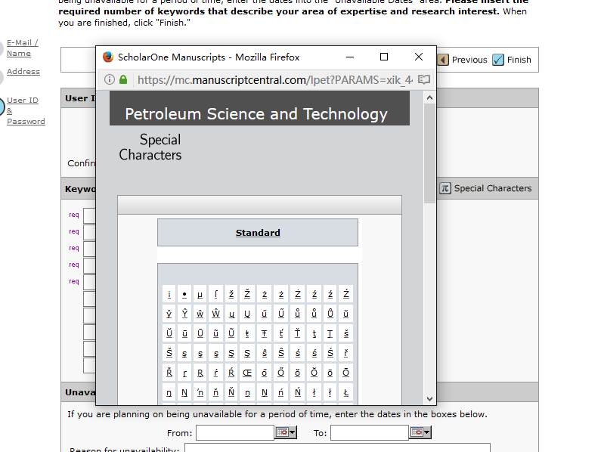
Task: Click the popup vertical scrollbar thumb
Action: pos(430,153)
